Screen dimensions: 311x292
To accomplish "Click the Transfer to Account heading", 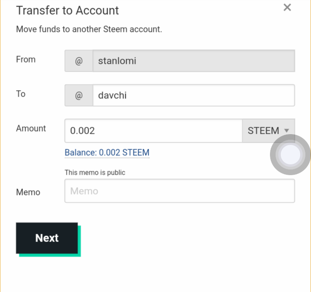I will coord(67,10).
